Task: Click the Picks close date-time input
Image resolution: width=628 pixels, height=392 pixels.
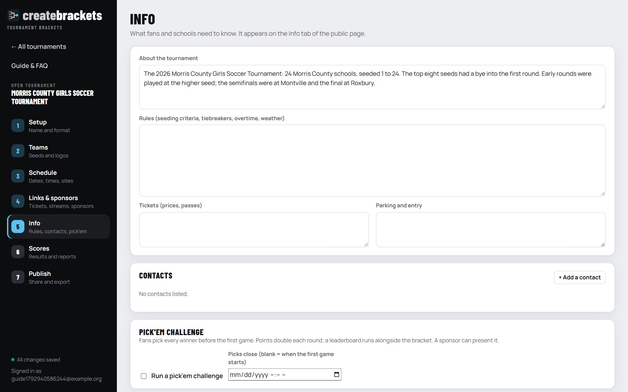Action: (284, 375)
